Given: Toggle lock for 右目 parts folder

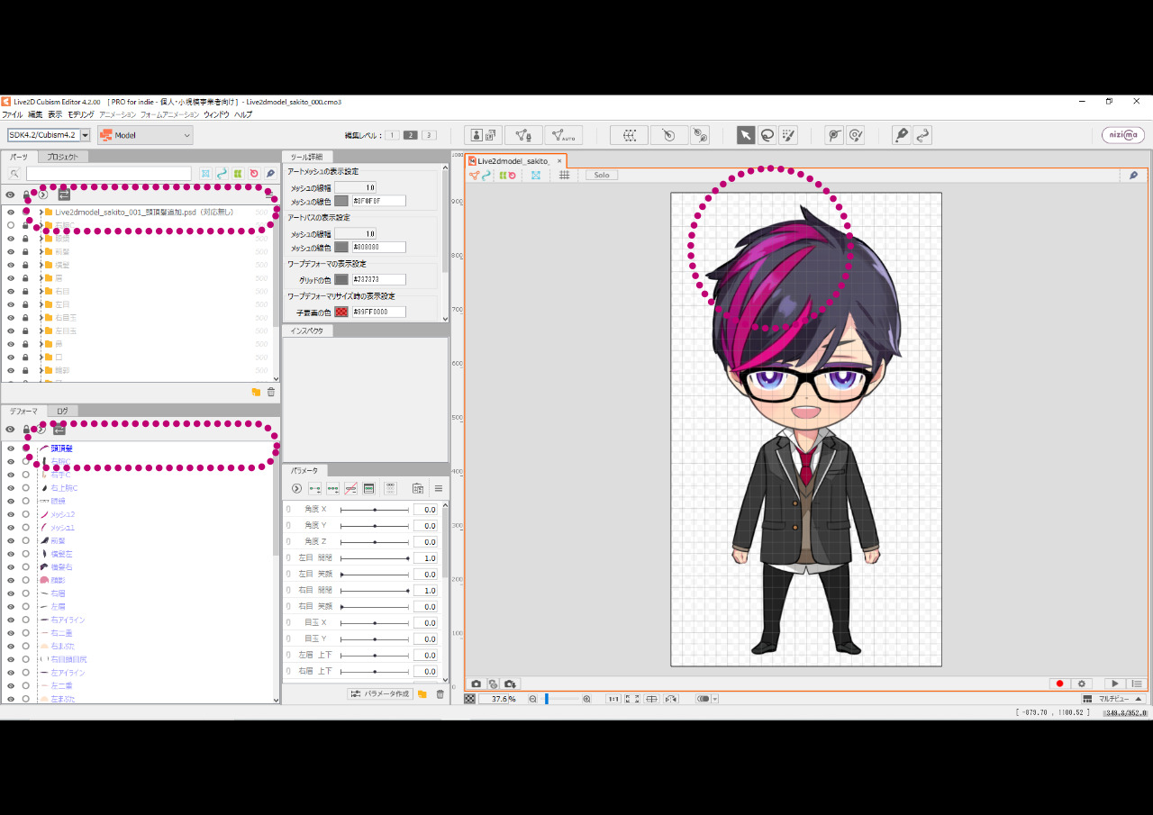Looking at the screenshot, I should 25,292.
